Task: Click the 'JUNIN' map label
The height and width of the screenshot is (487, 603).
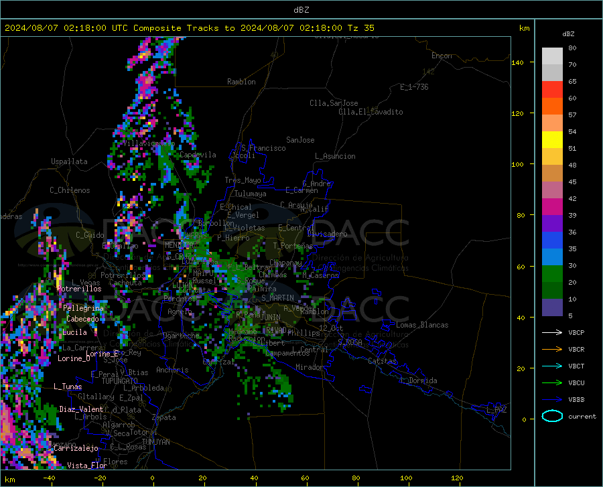Action: point(271,318)
